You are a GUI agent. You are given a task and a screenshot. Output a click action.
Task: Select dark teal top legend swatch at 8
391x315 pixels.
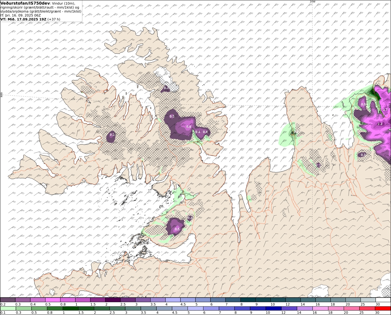coord(248,300)
